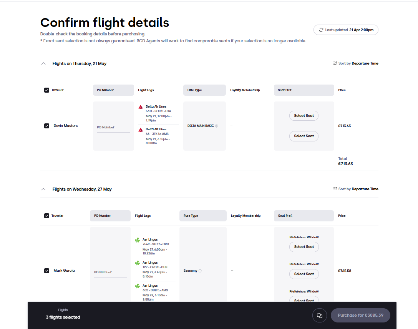Viewport: 418px width, 329px height.
Task: Uncheck Mark Garcia traveler checkbox
Action: (x=46, y=271)
